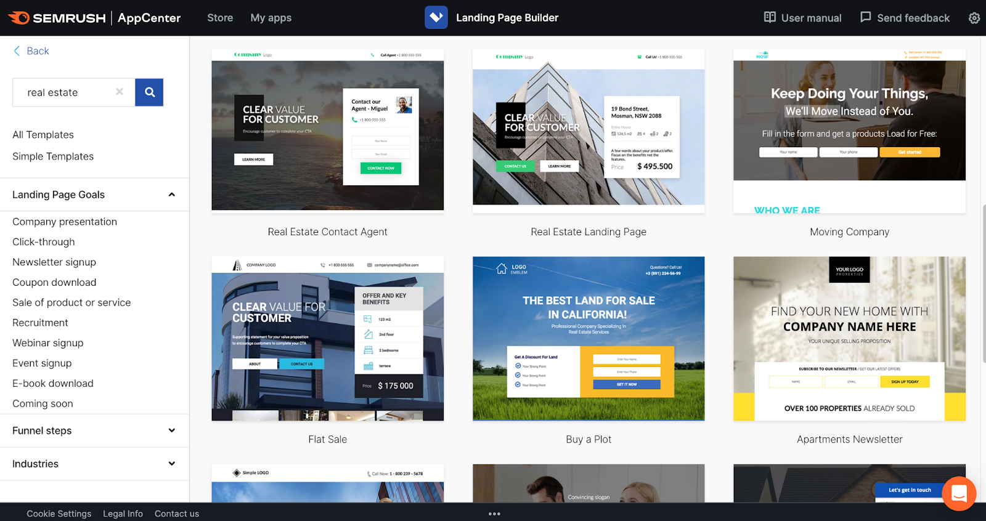Expand the Industries section

click(172, 464)
